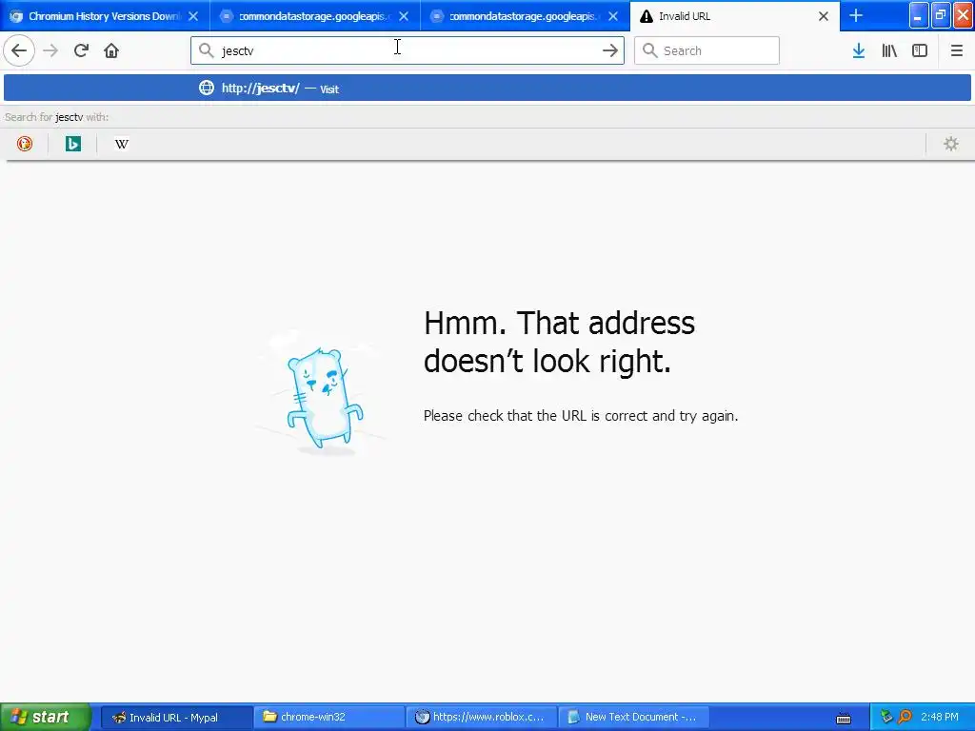
Task: Open search settings gear icon
Action: 951,144
